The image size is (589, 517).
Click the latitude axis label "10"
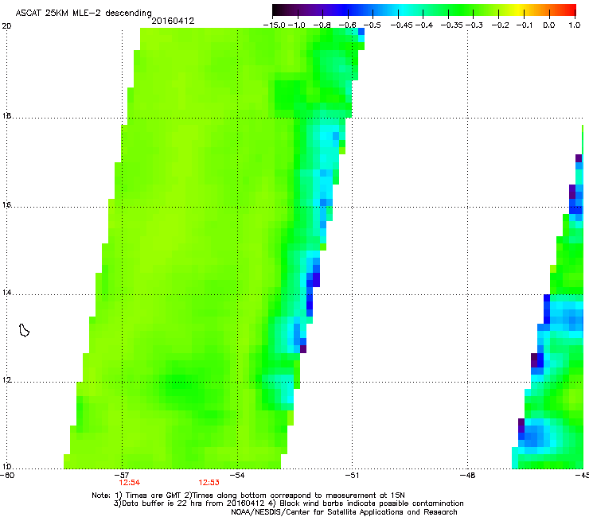[6, 467]
